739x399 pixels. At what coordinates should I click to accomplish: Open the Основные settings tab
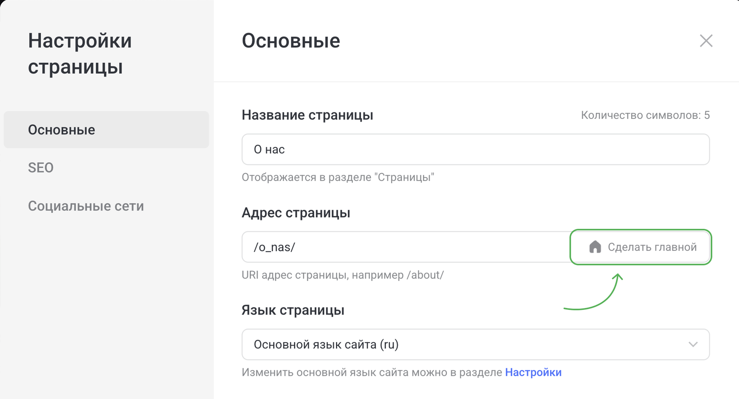[106, 130]
